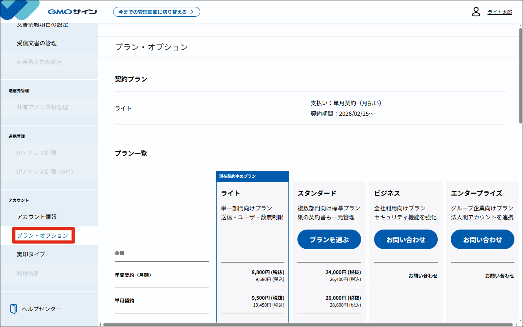Click お問い合わせ button under the エンタープライズ plan
Screen dimensions: 523x327
tap(483, 239)
